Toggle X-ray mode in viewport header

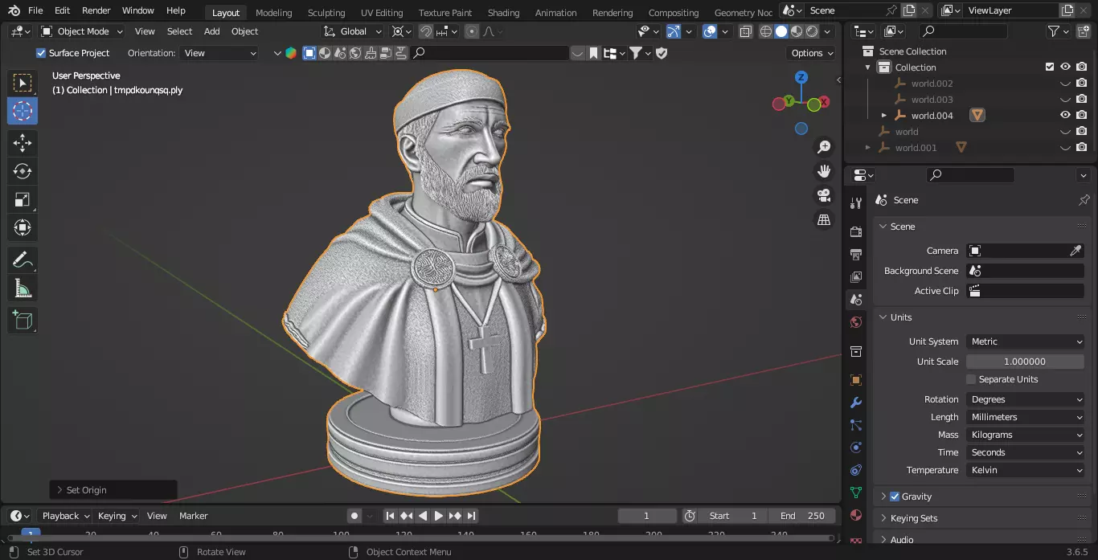coord(745,31)
